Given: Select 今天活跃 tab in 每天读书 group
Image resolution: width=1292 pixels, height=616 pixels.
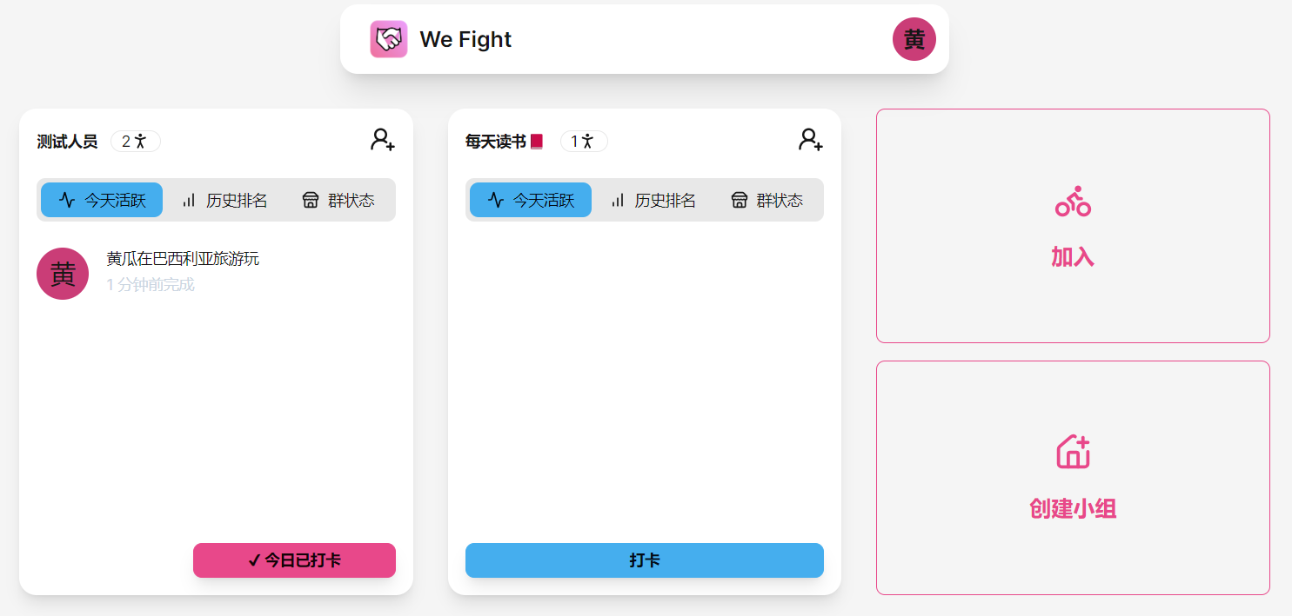Looking at the screenshot, I should (531, 200).
